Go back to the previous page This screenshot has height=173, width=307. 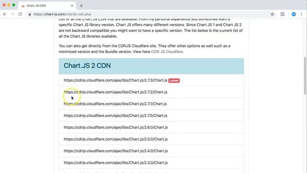point(5,14)
